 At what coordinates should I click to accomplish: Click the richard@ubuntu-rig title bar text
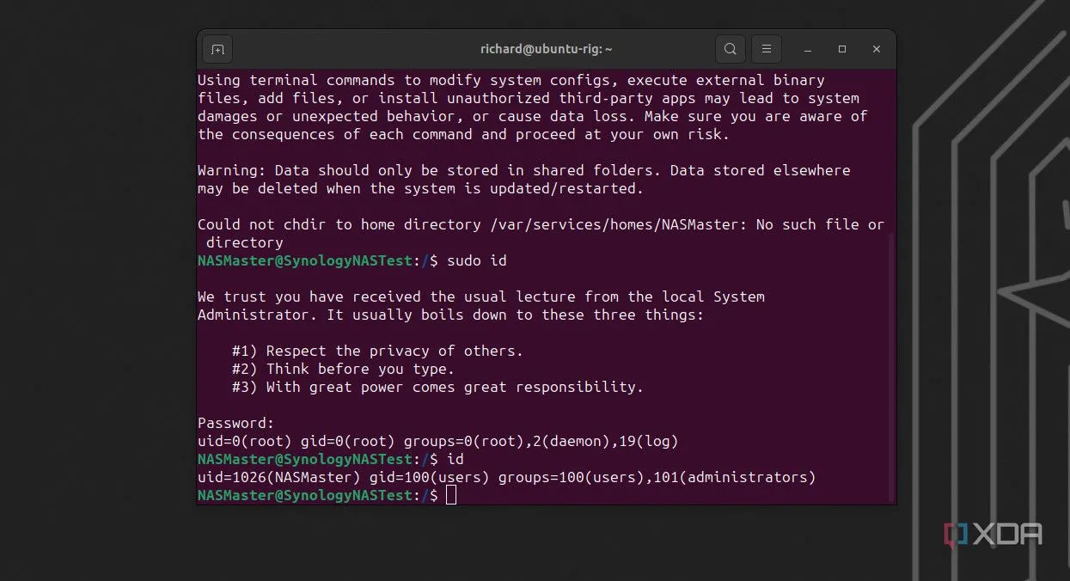click(x=546, y=49)
